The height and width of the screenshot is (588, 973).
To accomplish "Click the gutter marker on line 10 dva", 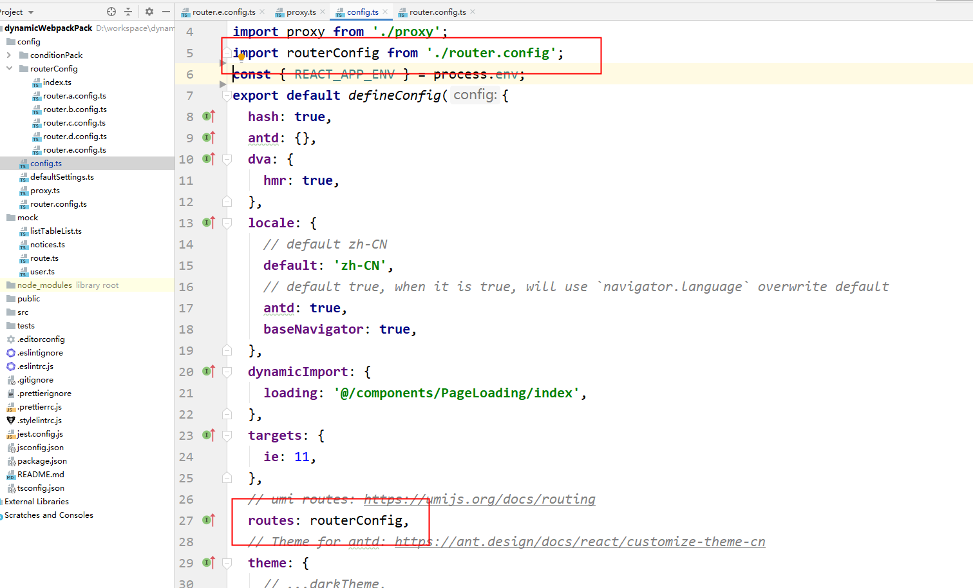I will point(209,159).
